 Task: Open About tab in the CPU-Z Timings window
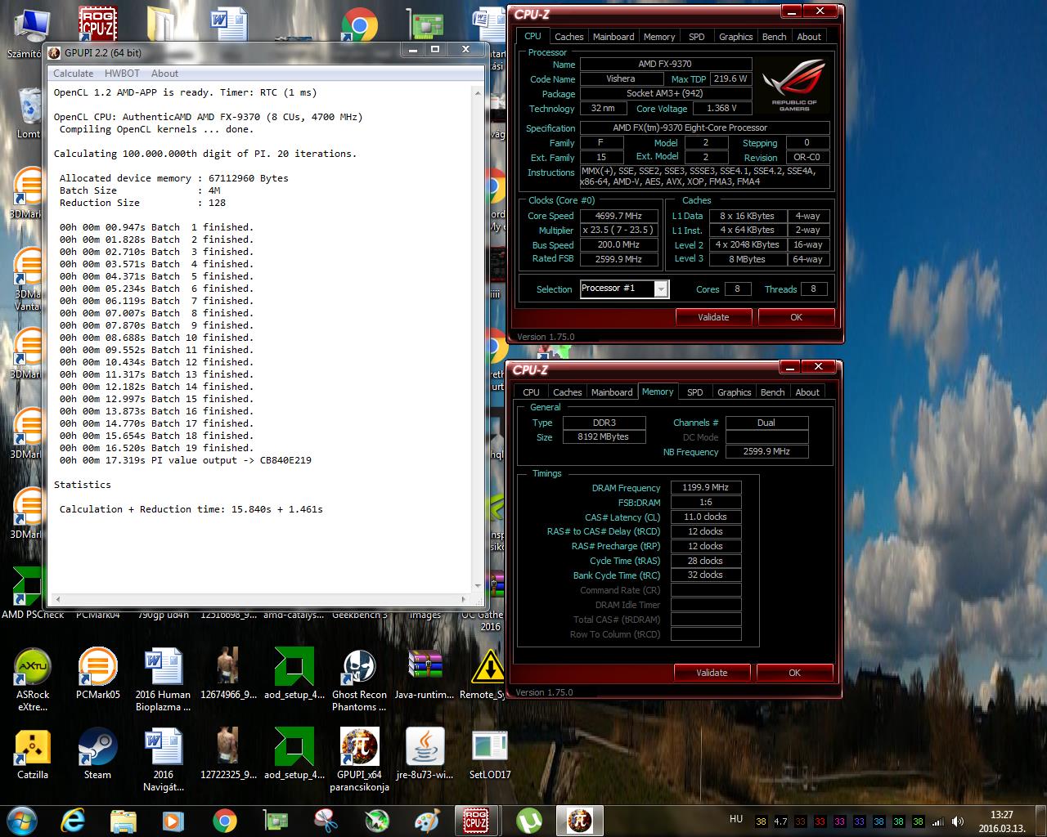[807, 392]
